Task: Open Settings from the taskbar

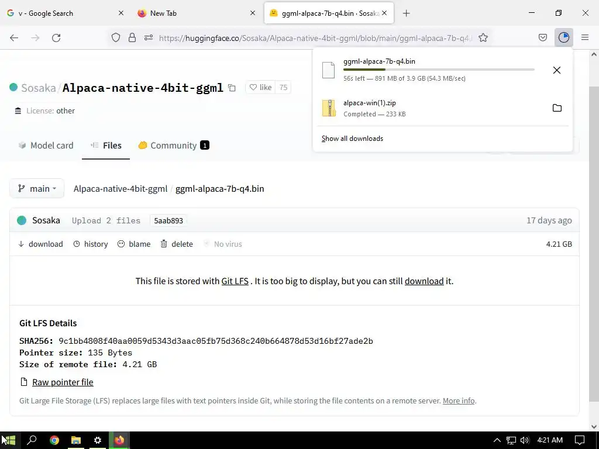Action: [x=98, y=440]
